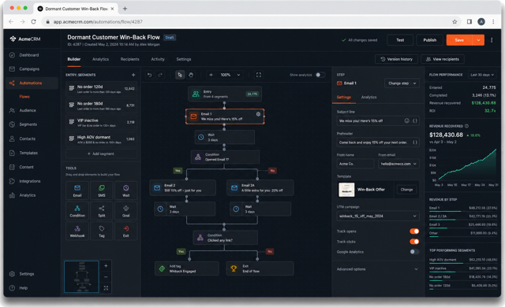
Task: Change the Win-Back Offer template
Action: [406, 190]
